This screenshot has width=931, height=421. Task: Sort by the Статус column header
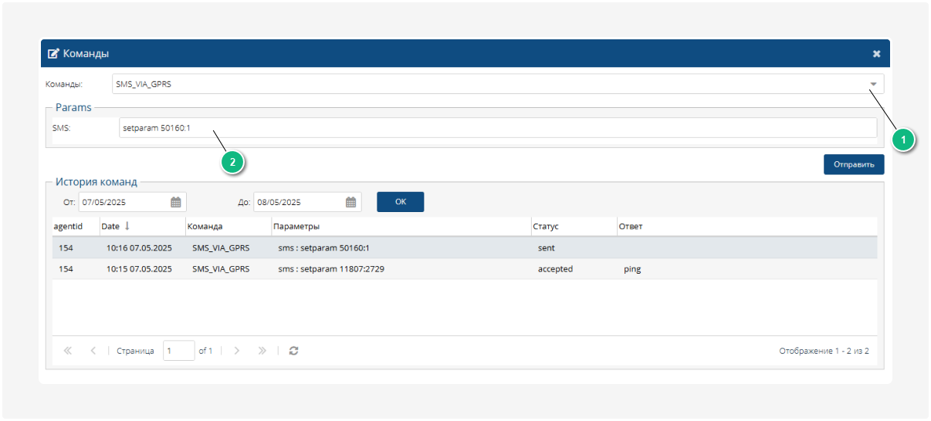pos(574,227)
